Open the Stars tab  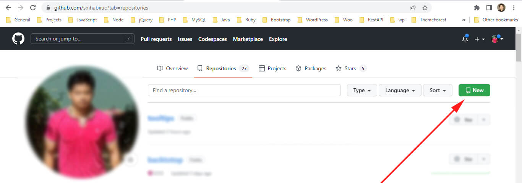coord(351,68)
